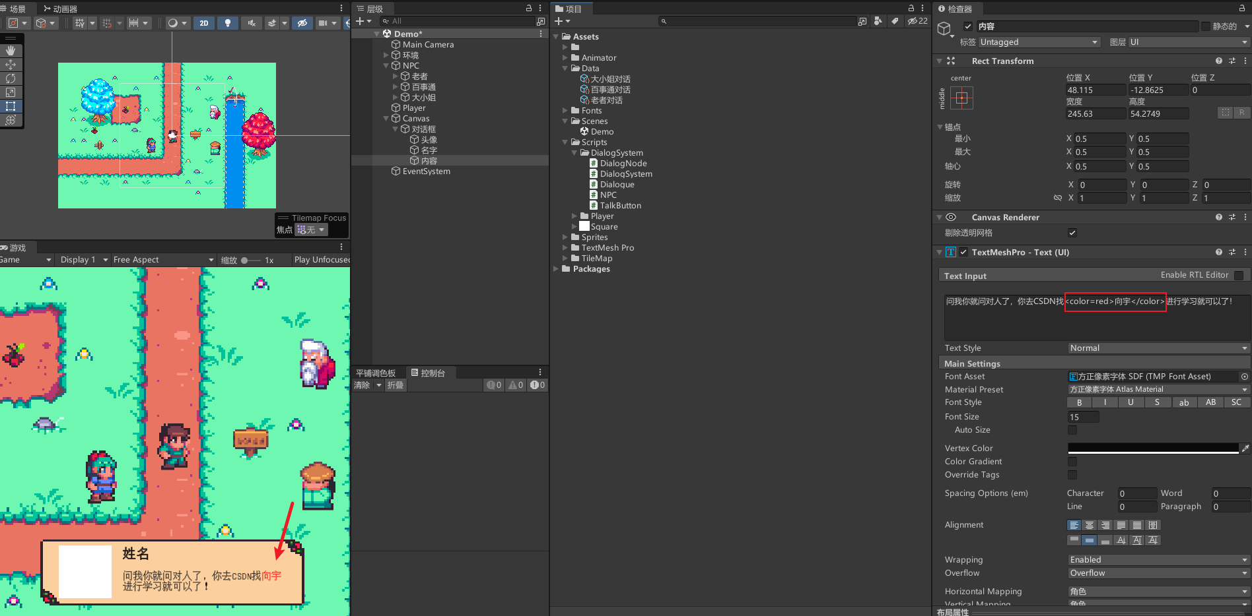
Task: Switch to the 动画器 tab
Action: 60,9
